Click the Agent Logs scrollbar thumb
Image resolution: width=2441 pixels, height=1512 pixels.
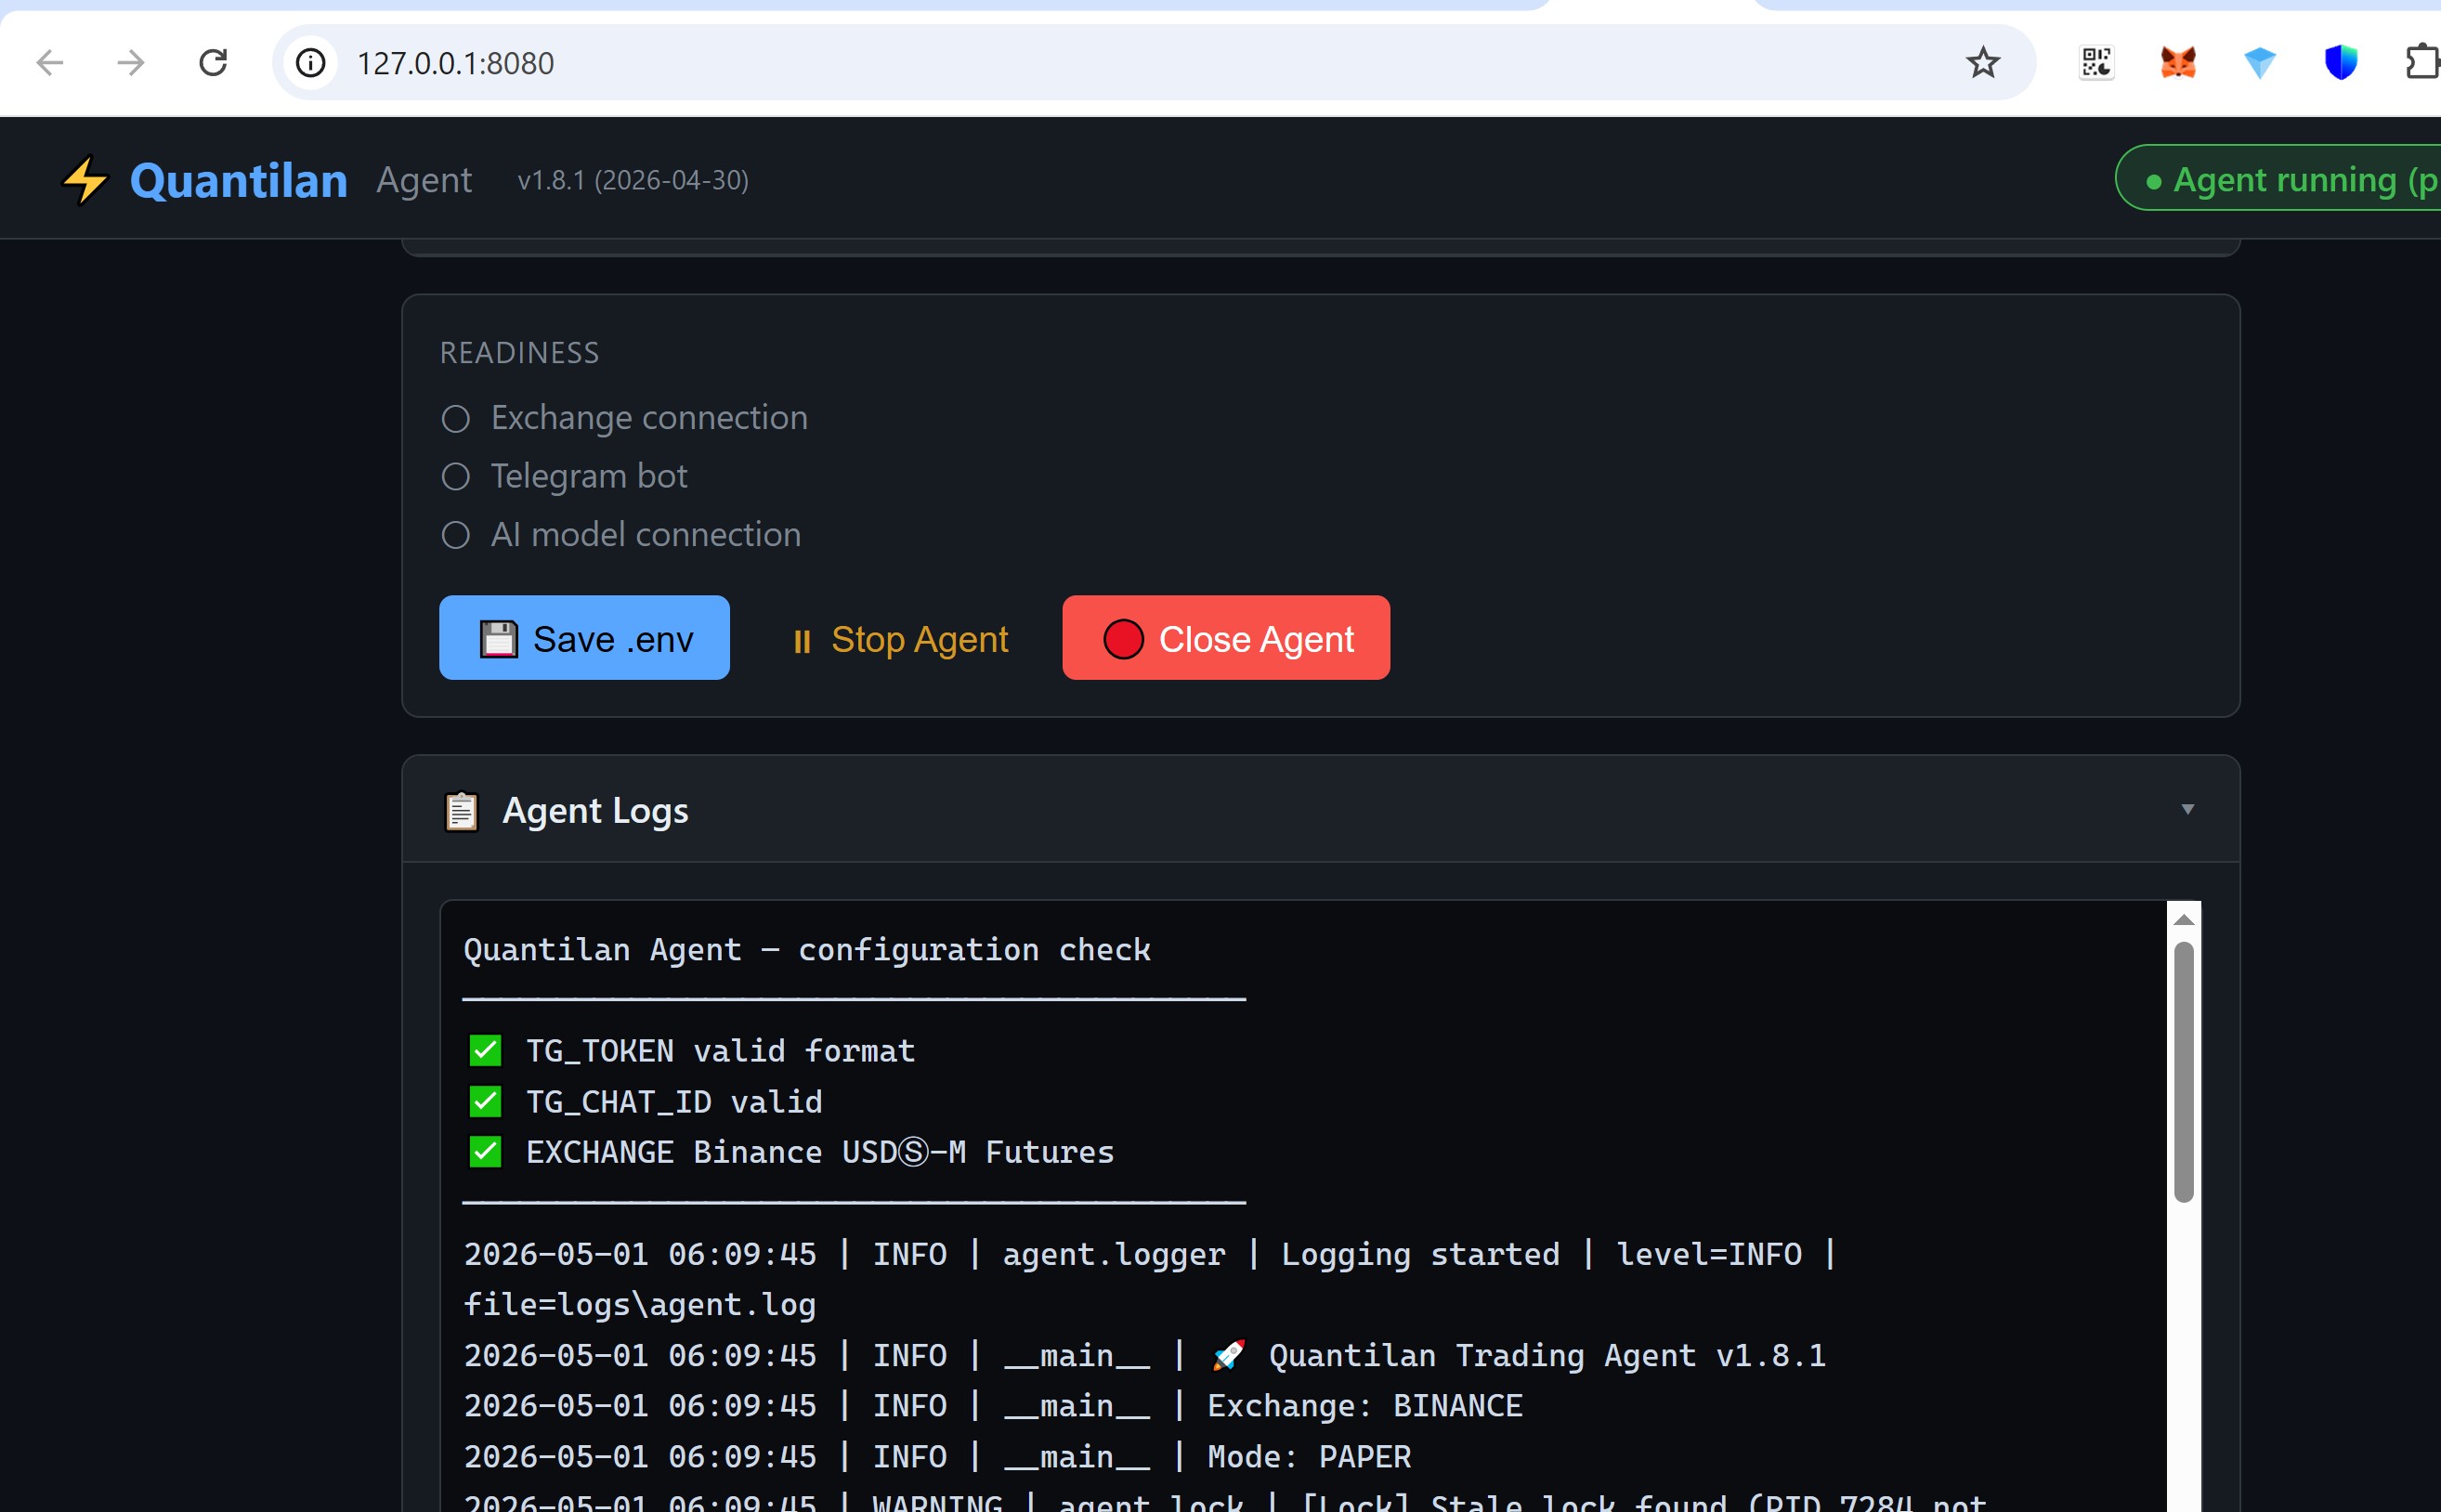tap(2184, 1072)
